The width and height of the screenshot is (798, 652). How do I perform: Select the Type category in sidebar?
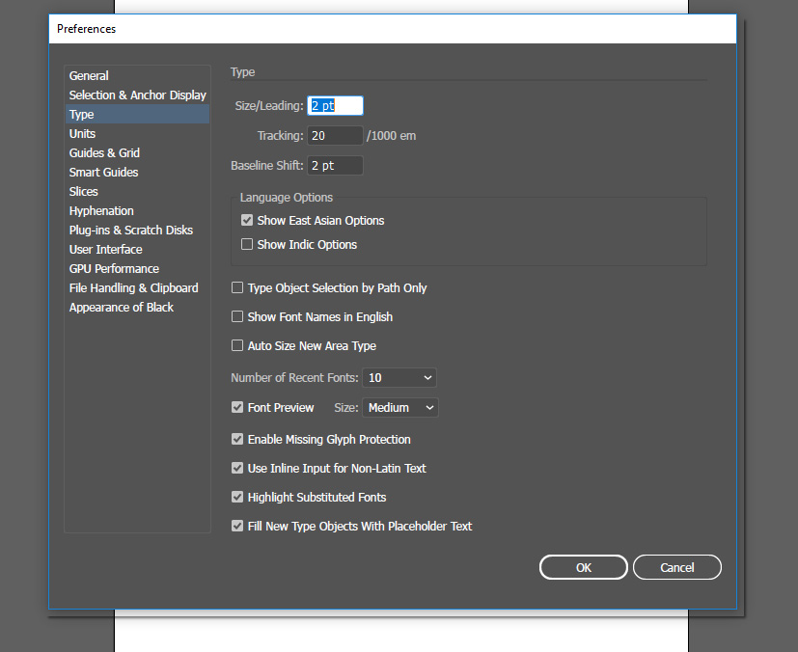coord(137,115)
